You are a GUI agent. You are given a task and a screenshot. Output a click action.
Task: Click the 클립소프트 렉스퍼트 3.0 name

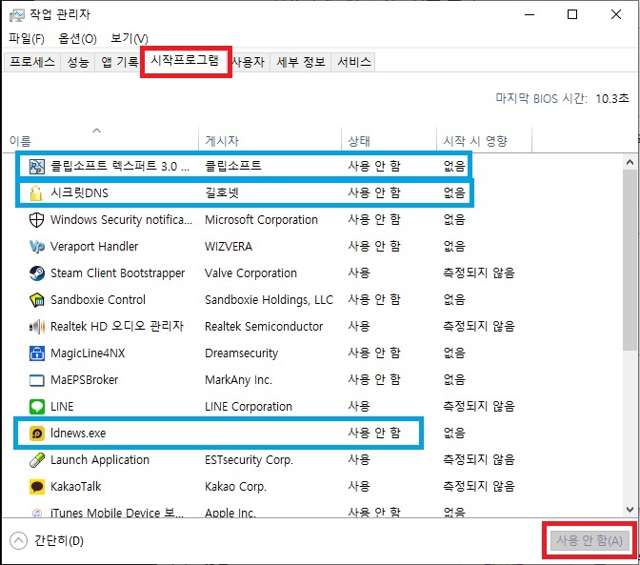point(120,167)
